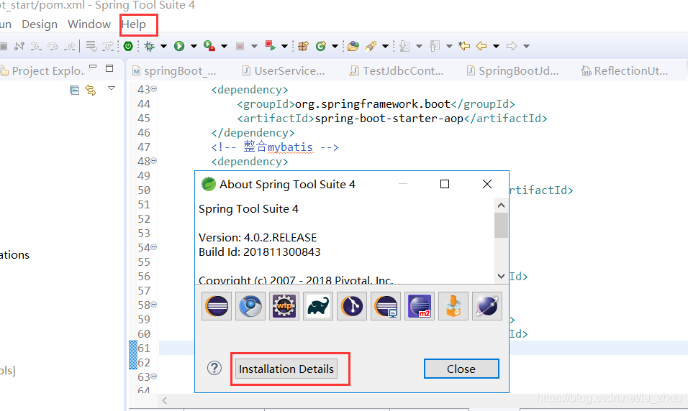Viewport: 688px width, 411px height.
Task: Open the New Java Class dropdown arrow
Action: pyautogui.click(x=335, y=46)
